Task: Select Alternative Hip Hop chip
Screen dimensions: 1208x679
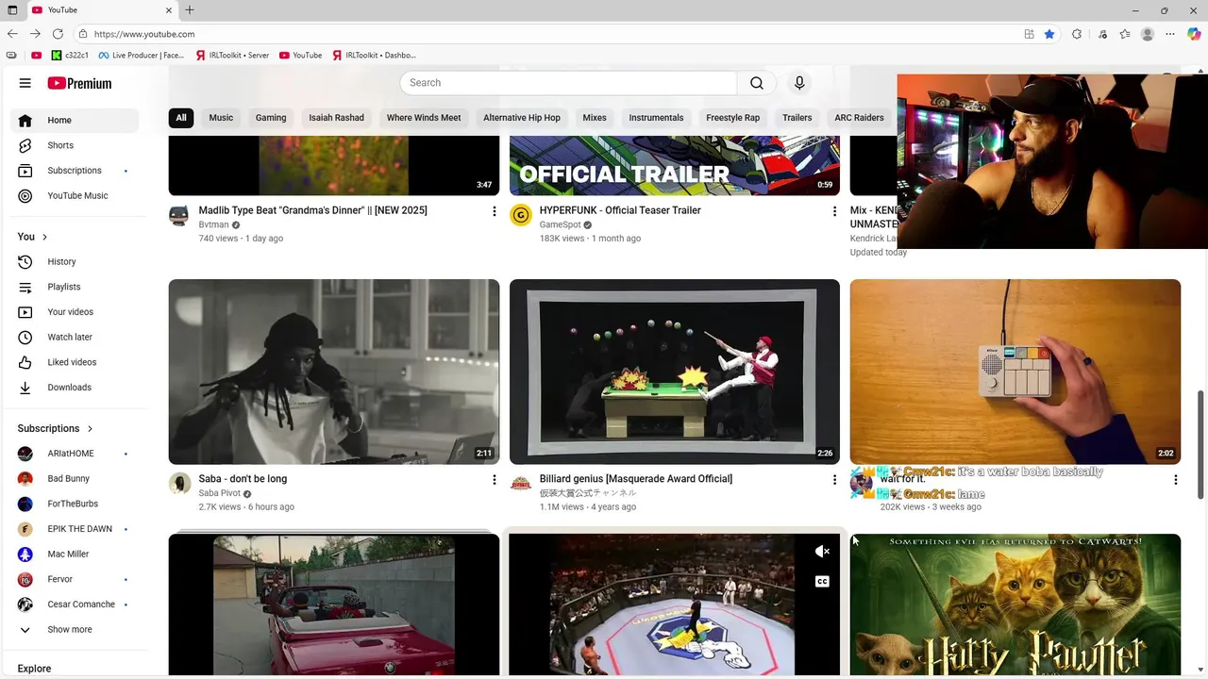Action: click(x=522, y=118)
